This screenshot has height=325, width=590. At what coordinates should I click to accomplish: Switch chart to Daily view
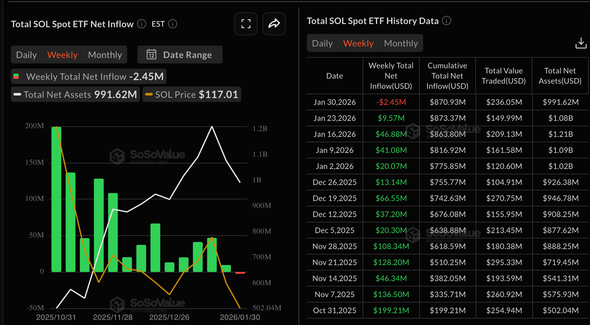click(x=26, y=54)
